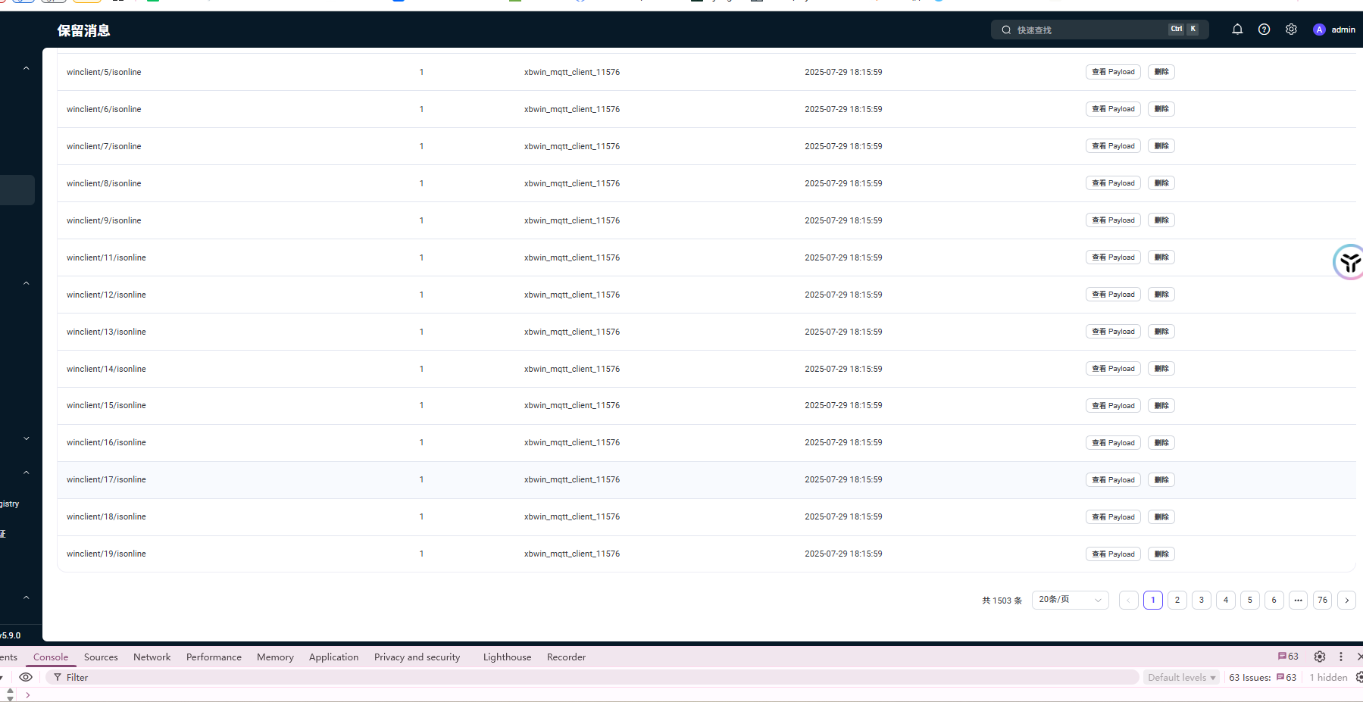
Task: Open the Privacy and security tab
Action: pos(417,657)
